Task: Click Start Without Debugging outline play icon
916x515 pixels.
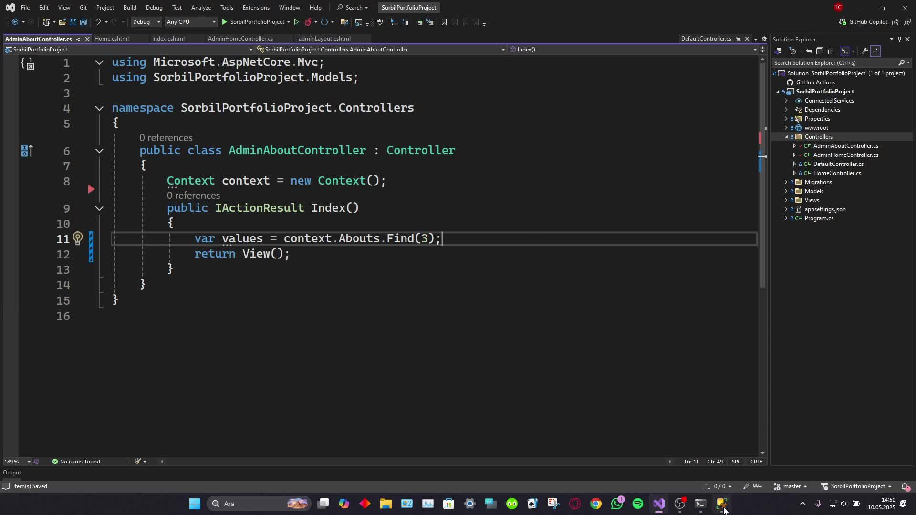Action: coord(296,22)
